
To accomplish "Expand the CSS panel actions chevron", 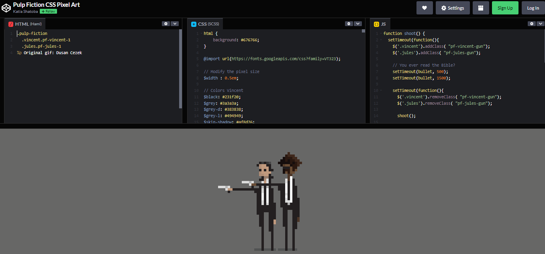I will coord(358,24).
